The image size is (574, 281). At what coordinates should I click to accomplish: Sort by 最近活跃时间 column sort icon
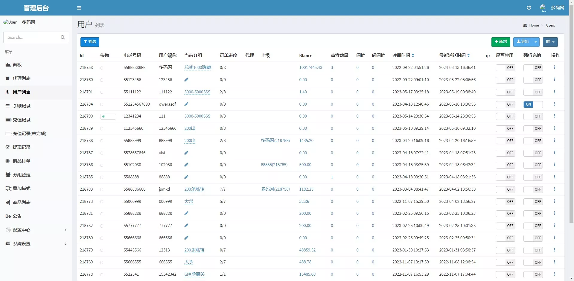point(468,55)
